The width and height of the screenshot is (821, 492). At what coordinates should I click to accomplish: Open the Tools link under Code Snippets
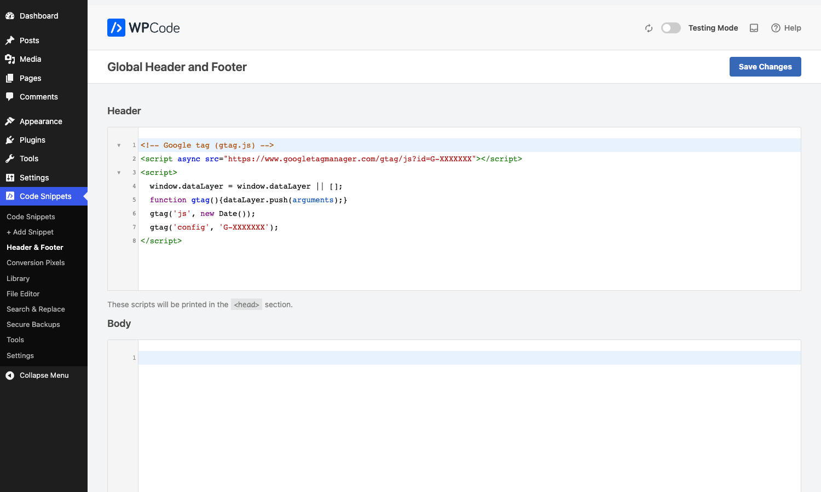[x=15, y=340]
